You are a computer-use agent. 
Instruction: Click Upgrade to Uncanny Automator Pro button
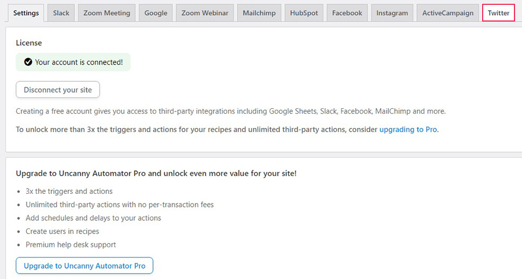click(85, 266)
